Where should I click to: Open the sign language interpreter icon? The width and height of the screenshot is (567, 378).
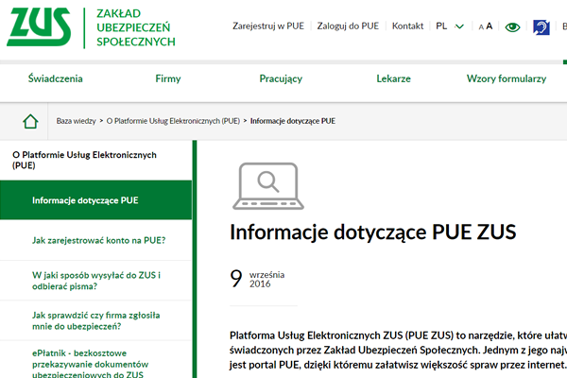541,26
